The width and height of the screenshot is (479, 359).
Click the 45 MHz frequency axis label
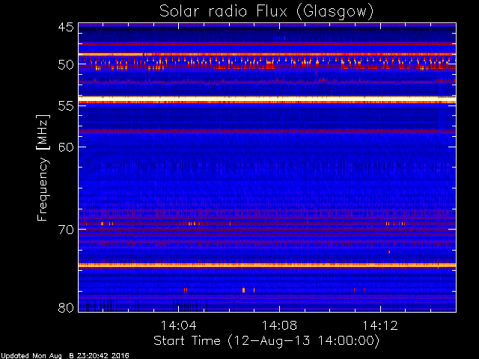pyautogui.click(x=66, y=27)
